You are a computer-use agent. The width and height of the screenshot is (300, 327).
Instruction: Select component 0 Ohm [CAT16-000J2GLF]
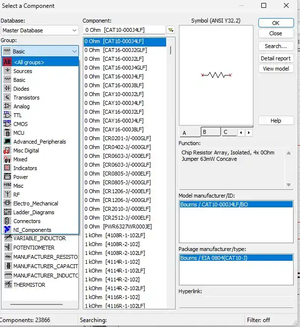pos(125,50)
